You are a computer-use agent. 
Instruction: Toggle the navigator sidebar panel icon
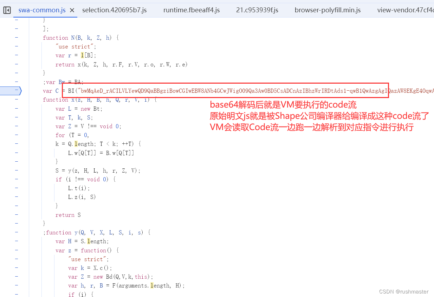coord(7,10)
